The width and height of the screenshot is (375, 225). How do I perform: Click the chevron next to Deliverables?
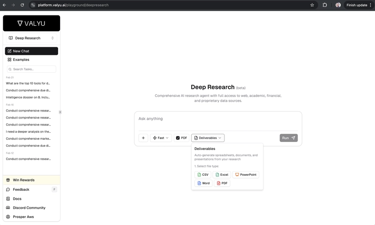(220, 138)
